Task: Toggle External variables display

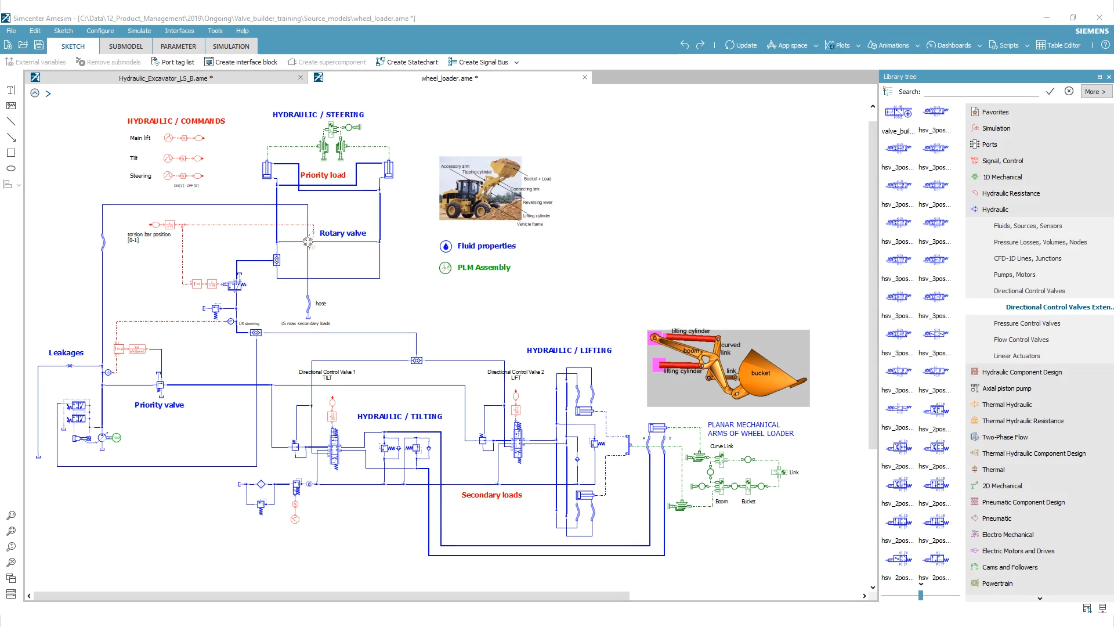Action: 35,62
